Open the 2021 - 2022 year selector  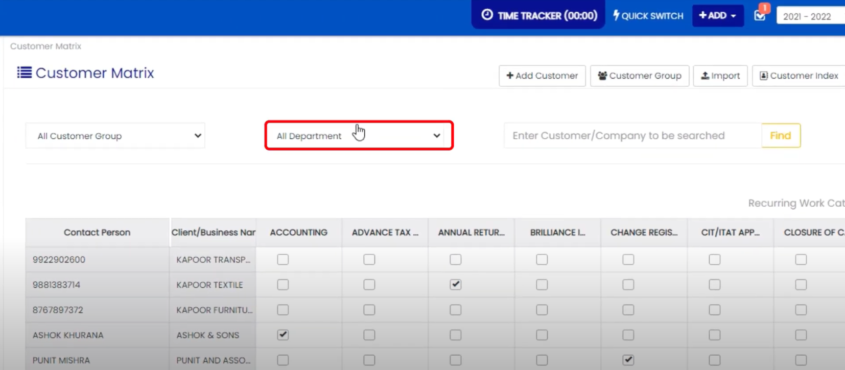point(811,16)
